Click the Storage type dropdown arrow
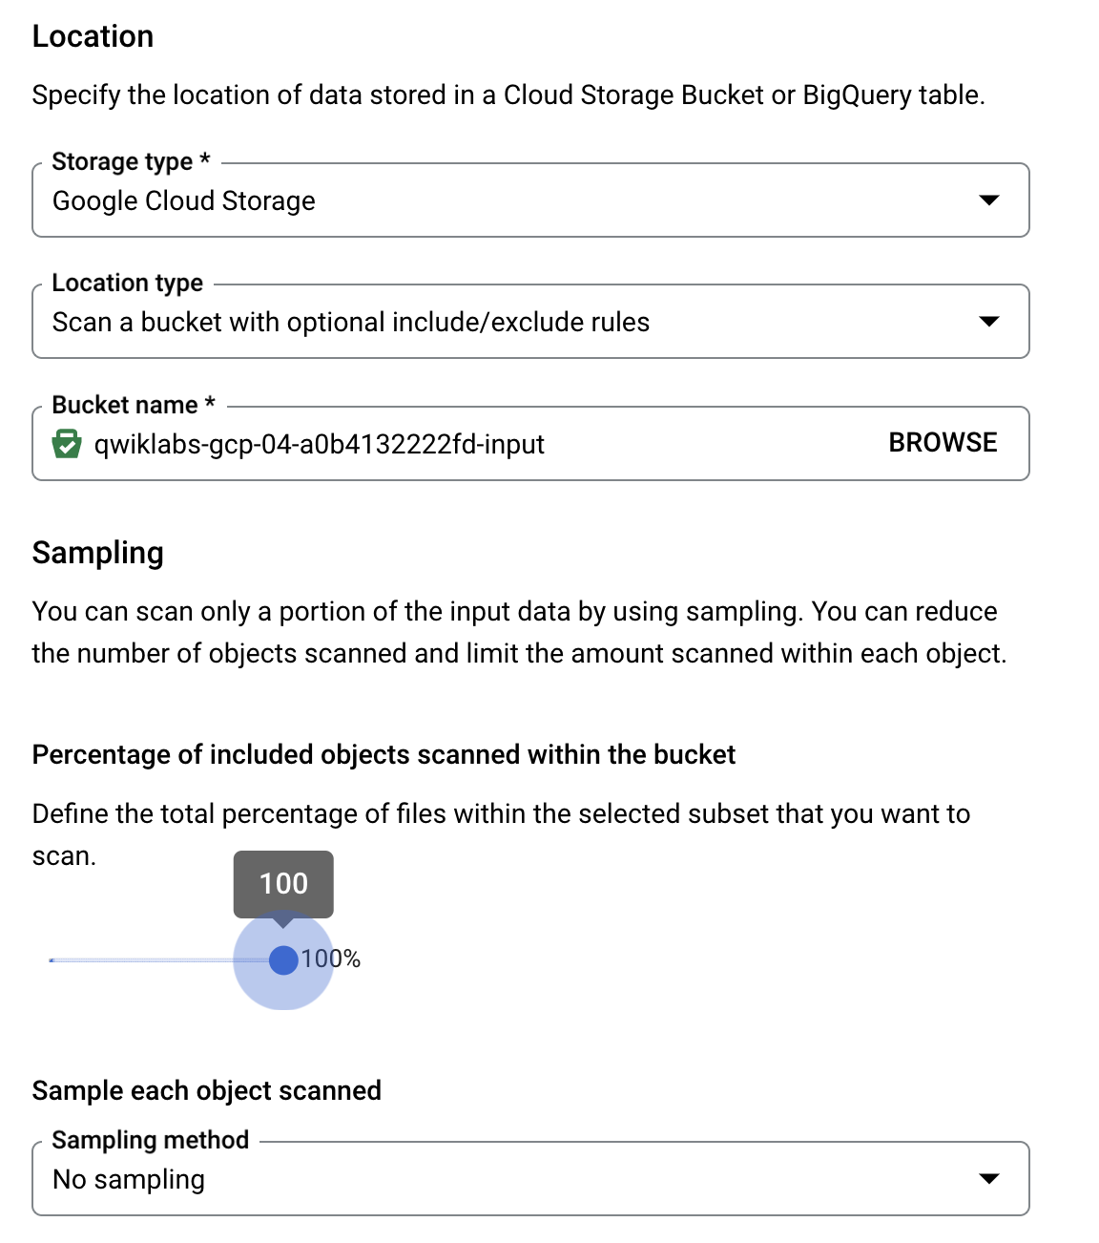Screen dimensions: 1099x1243 point(990,200)
